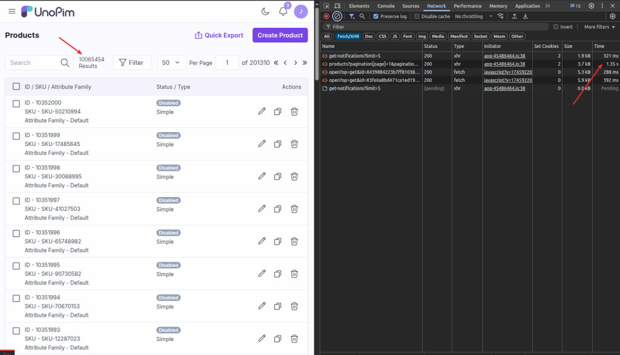Clear the DevTools network log
620x355 pixels.
click(x=337, y=16)
